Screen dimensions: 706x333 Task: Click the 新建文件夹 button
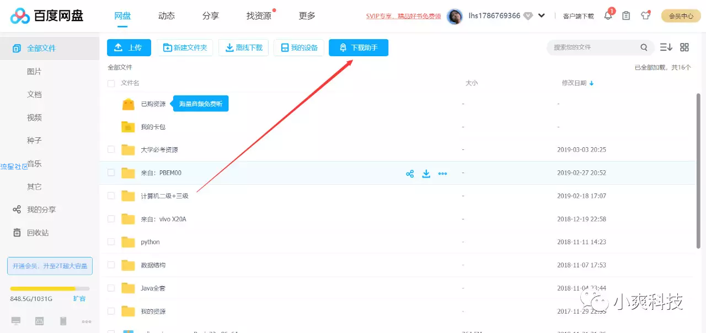click(x=185, y=48)
